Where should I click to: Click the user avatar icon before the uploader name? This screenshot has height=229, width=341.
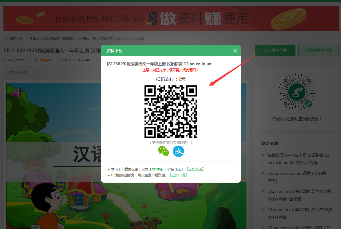[x=5, y=60]
